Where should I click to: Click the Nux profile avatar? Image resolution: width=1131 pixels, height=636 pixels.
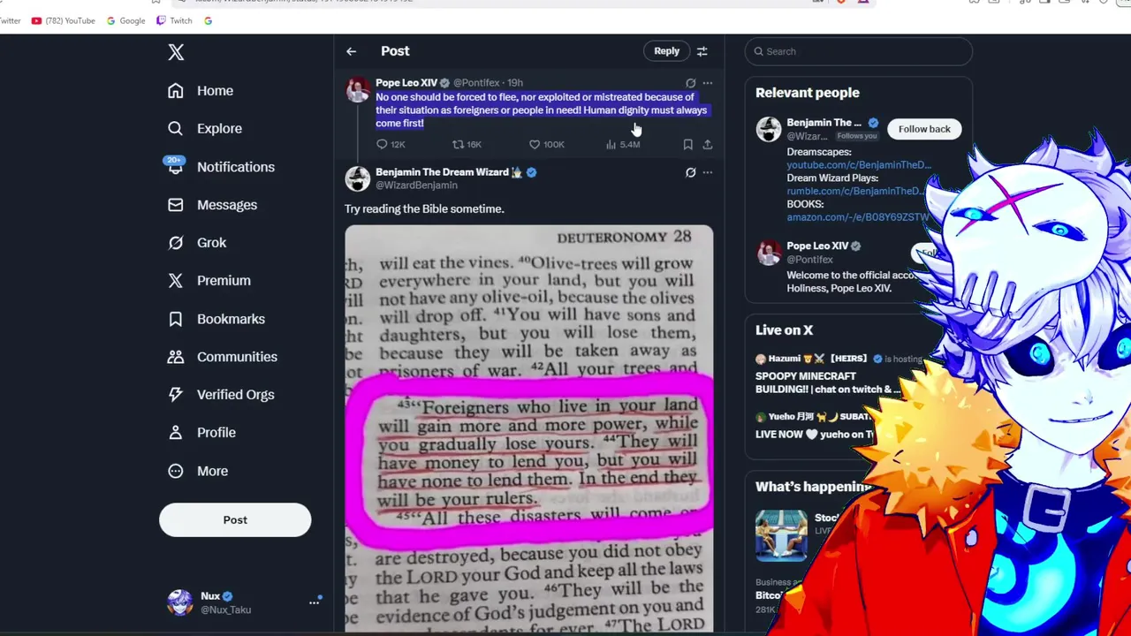pos(180,602)
